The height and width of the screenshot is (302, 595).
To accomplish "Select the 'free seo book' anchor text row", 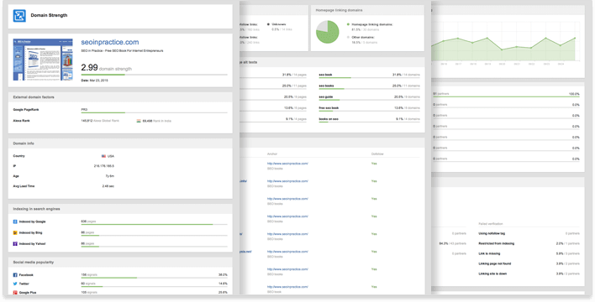I will (369, 109).
